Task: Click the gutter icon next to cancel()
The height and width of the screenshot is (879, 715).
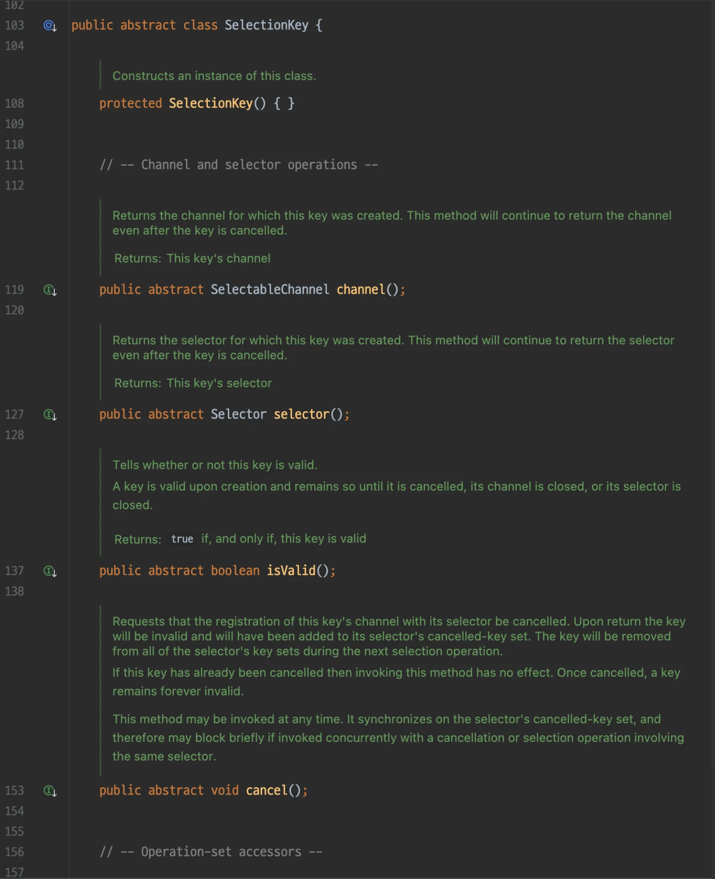Action: tap(49, 791)
